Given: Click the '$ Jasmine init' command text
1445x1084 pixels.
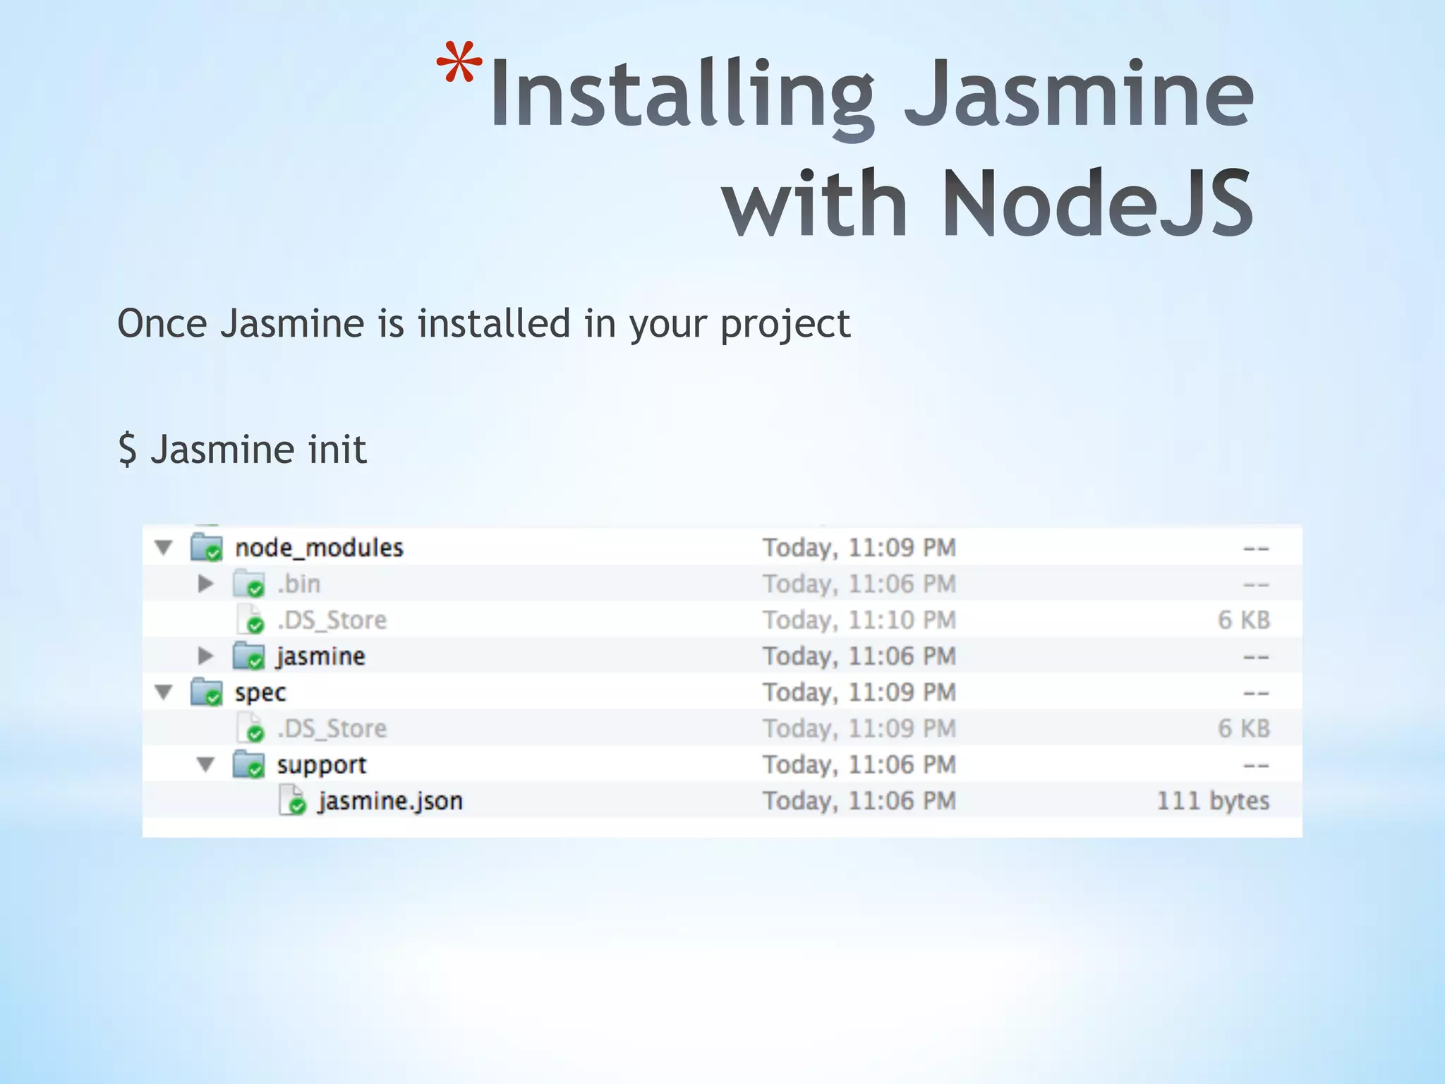Looking at the screenshot, I should 242,450.
